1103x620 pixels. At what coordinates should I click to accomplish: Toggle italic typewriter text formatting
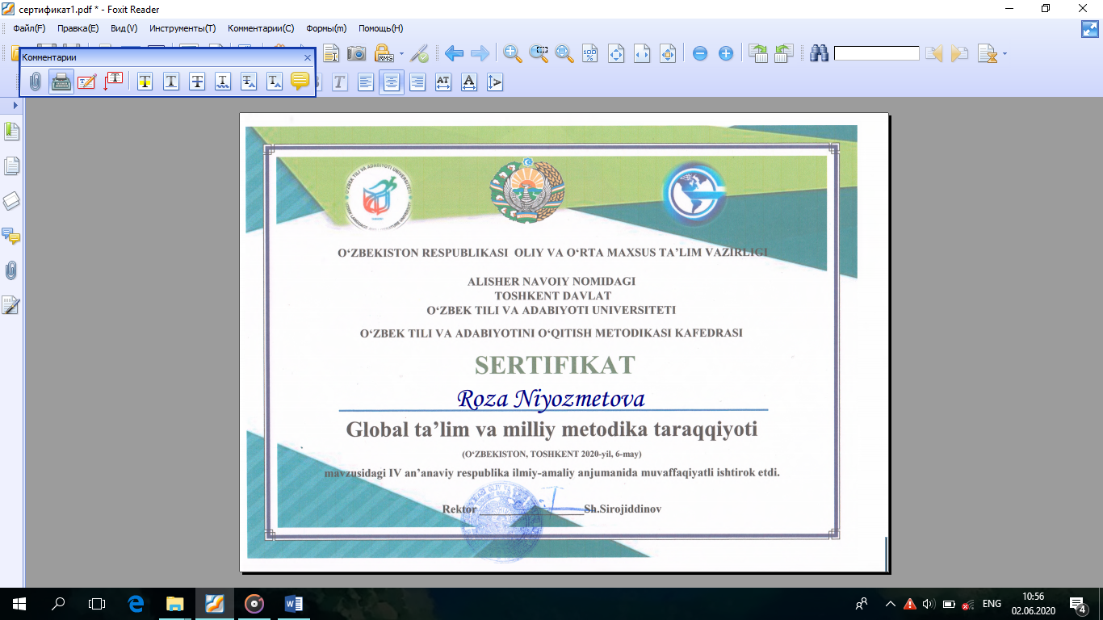pos(339,82)
